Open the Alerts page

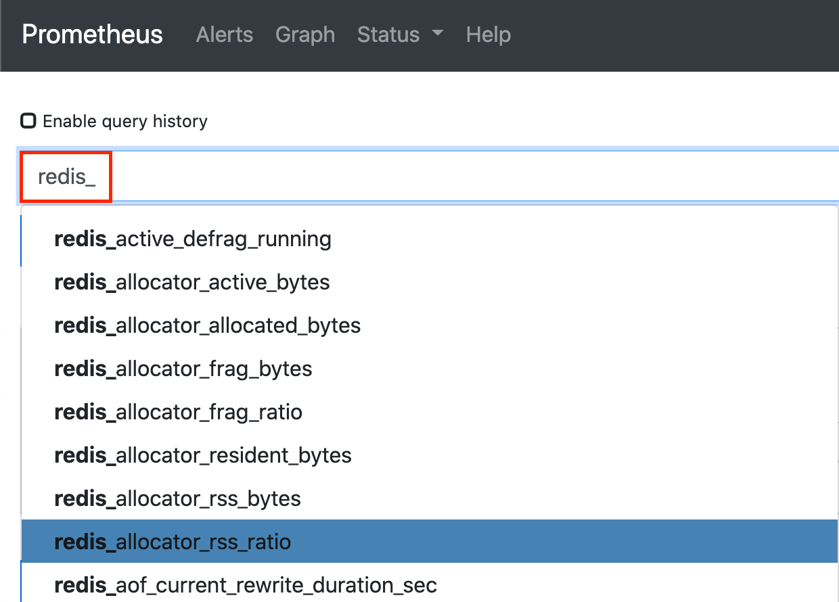[x=225, y=34]
